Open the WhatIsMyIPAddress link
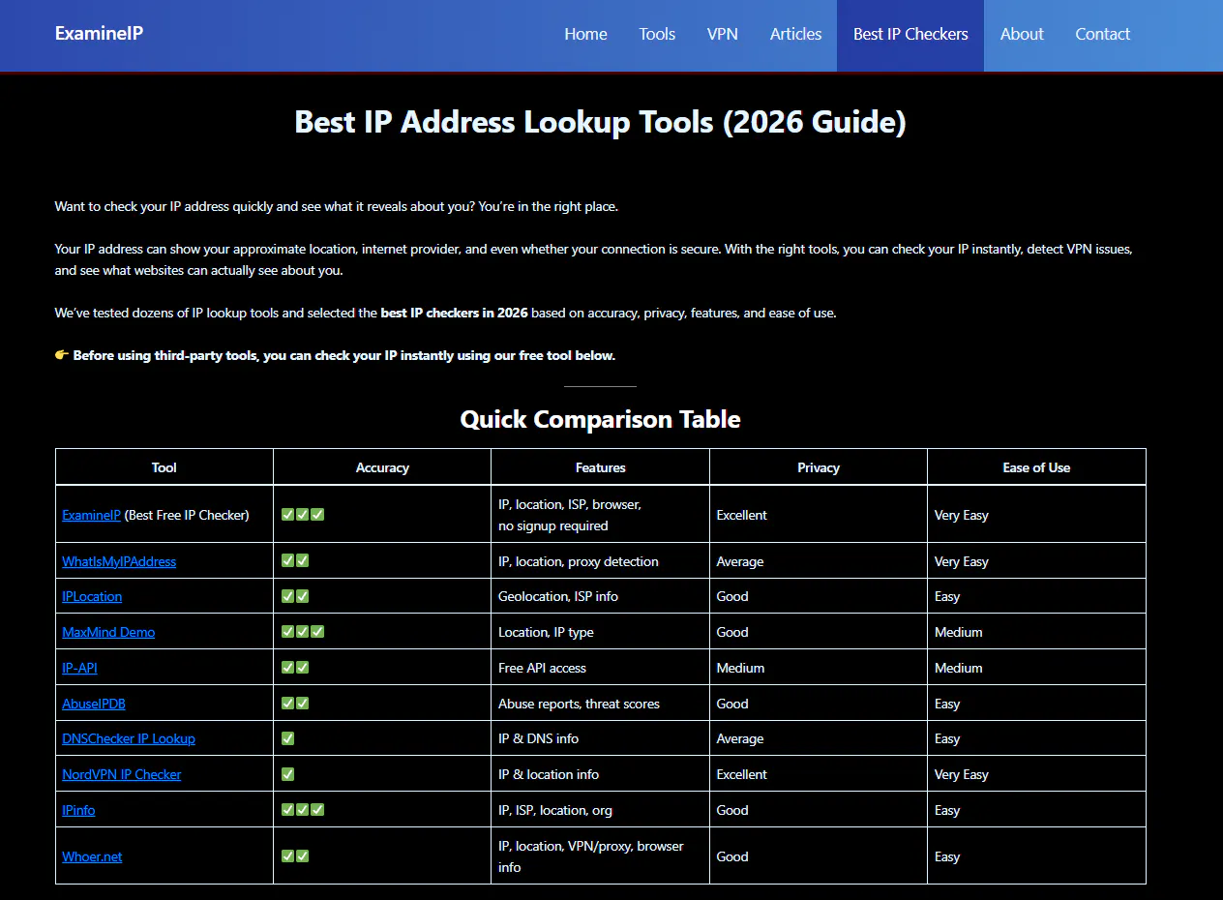This screenshot has height=900, width=1223. click(119, 561)
